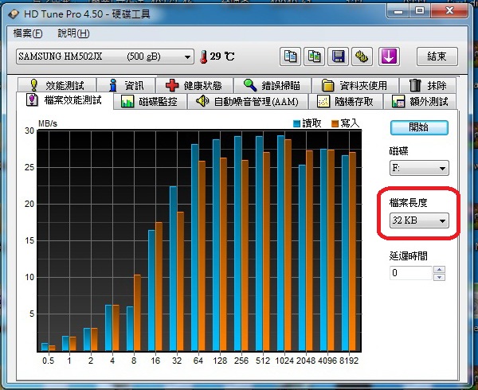Open the 磁碟 F: drive dropdown

419,168
